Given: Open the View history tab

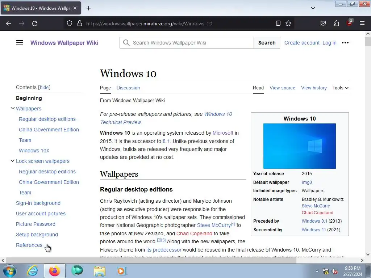Looking at the screenshot, I should pyautogui.click(x=314, y=88).
